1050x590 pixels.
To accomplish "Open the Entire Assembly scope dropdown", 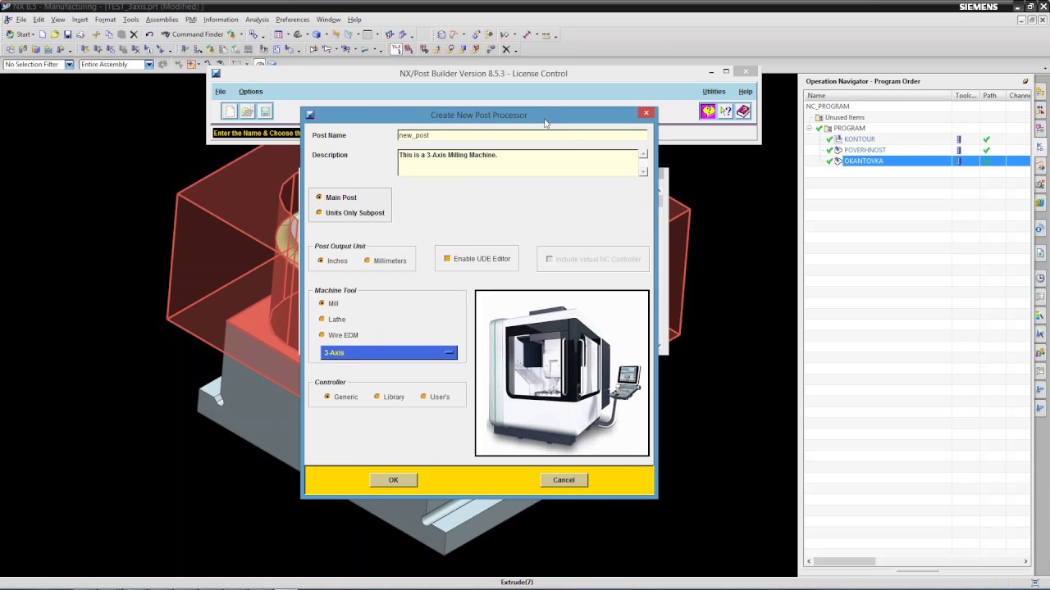I will (148, 65).
